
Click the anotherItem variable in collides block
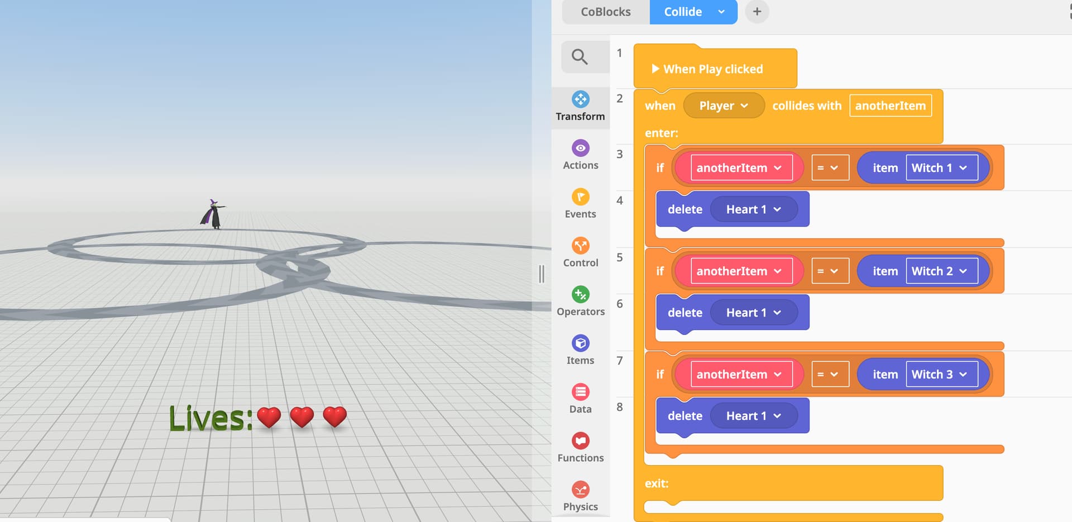pyautogui.click(x=890, y=106)
